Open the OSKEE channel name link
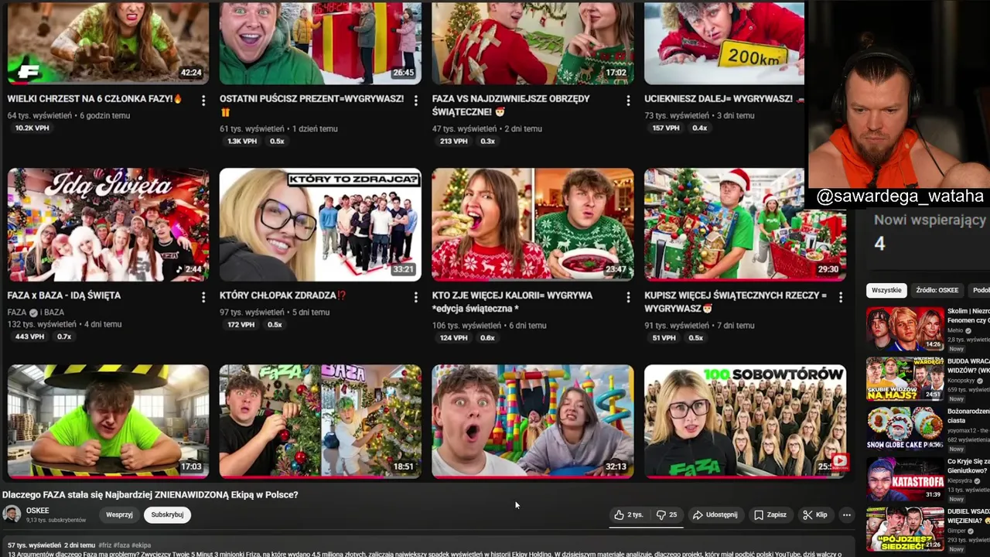 click(x=37, y=511)
